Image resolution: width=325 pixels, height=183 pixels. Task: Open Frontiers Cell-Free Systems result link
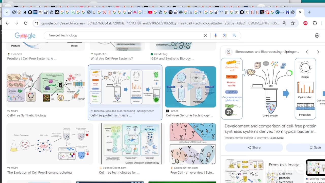32,58
